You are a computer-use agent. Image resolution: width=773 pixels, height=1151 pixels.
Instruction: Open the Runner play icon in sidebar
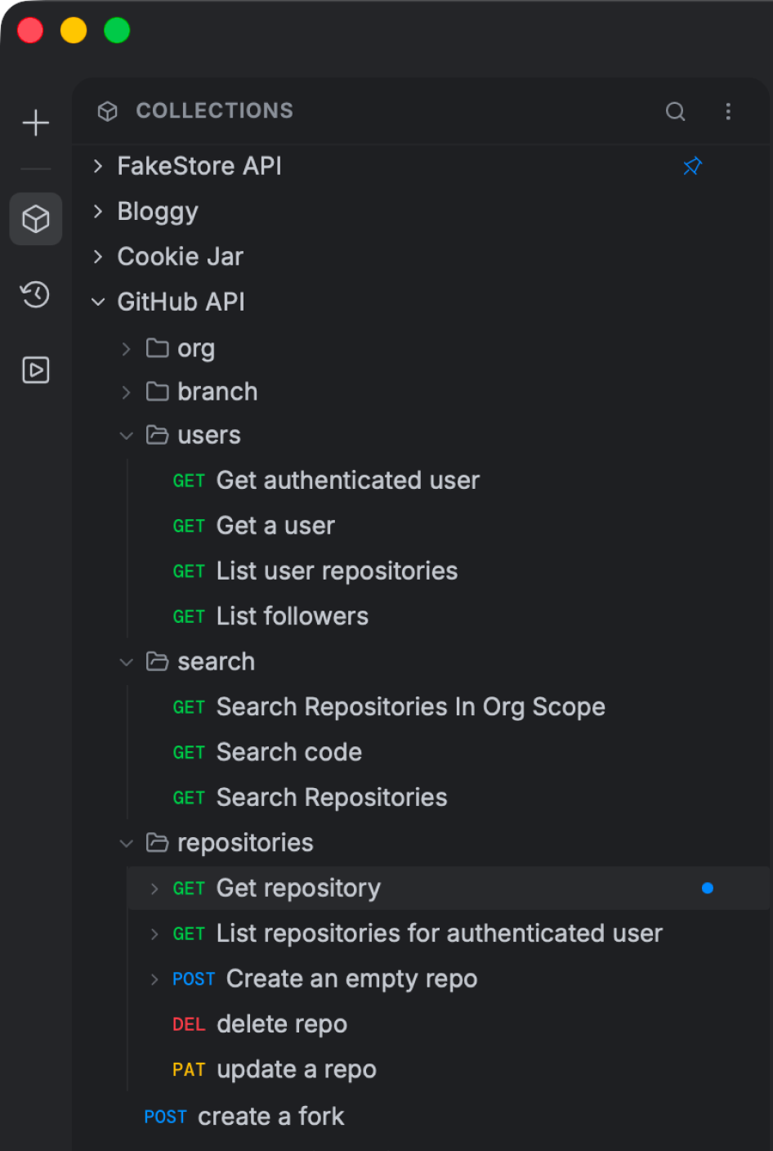click(x=36, y=370)
